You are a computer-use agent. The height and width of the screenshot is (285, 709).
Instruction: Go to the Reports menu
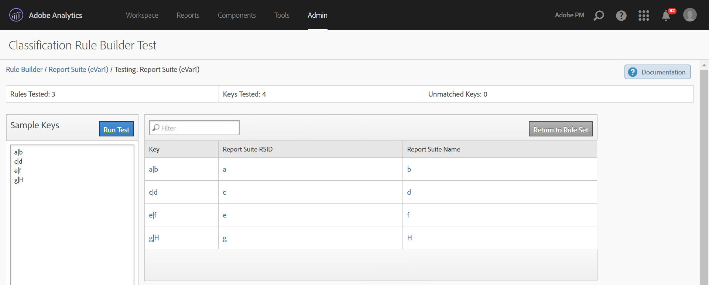tap(188, 15)
